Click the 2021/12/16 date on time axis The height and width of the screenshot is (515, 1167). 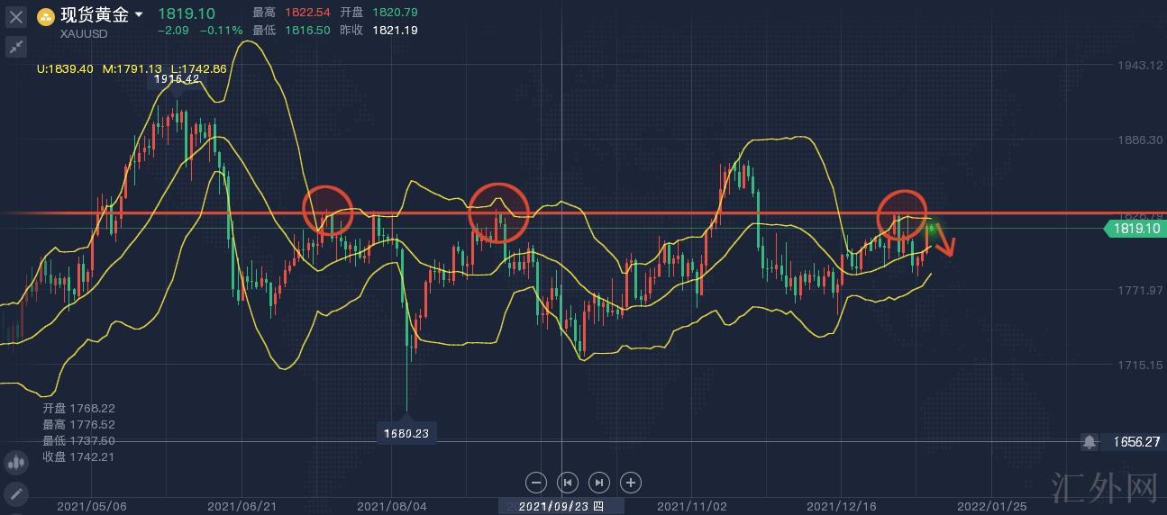pyautogui.click(x=842, y=506)
